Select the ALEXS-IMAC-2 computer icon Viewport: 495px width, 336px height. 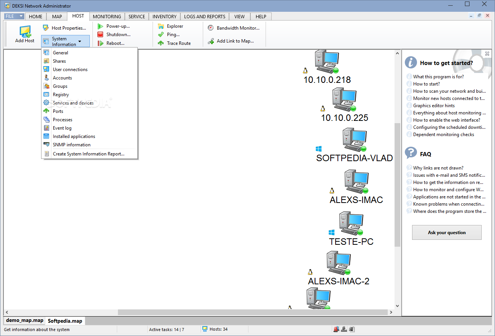339,263
